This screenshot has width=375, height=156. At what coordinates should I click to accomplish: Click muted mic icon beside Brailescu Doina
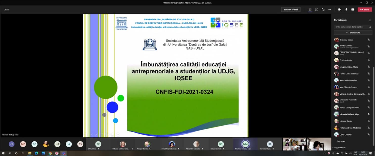pos(369,40)
